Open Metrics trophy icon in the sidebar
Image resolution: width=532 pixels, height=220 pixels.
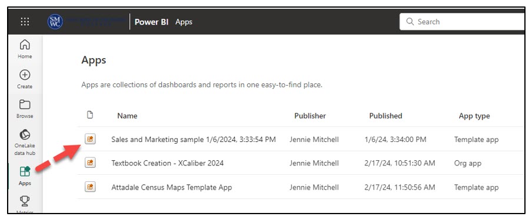(25, 201)
